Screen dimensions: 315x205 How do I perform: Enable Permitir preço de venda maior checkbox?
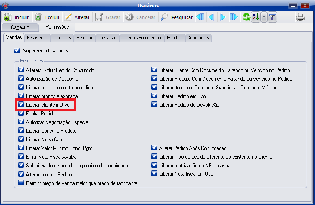click(21, 183)
